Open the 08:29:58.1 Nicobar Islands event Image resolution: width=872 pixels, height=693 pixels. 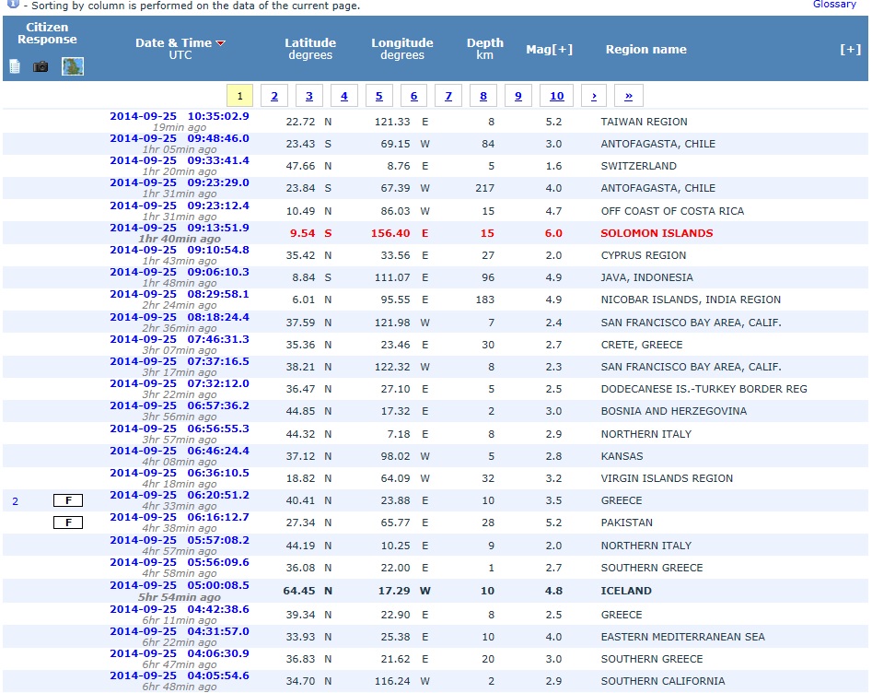(x=179, y=294)
